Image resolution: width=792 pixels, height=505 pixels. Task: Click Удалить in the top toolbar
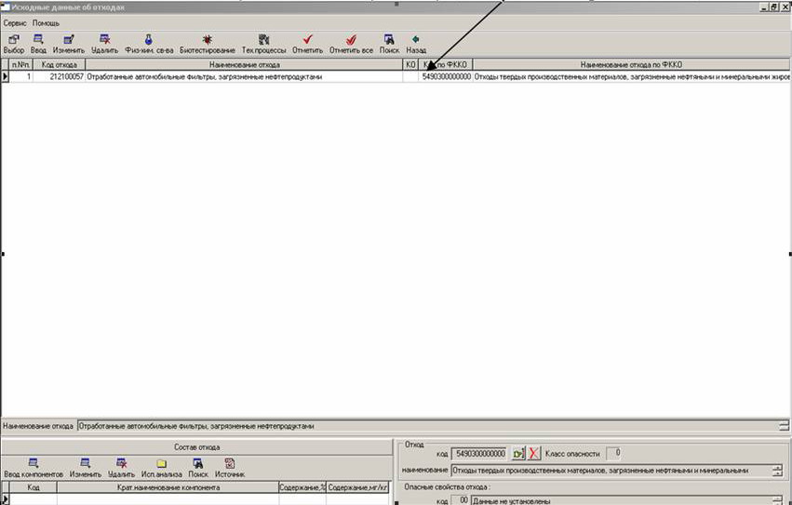(104, 40)
